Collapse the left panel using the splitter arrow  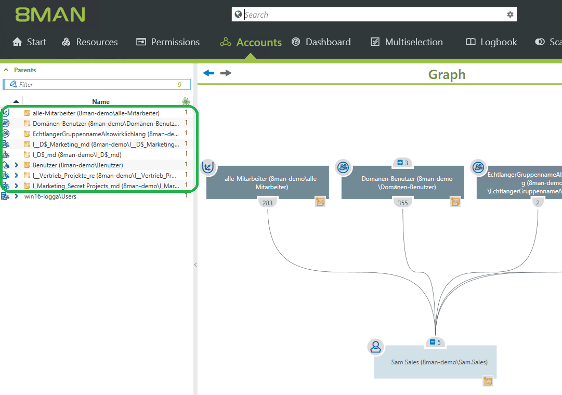click(195, 265)
